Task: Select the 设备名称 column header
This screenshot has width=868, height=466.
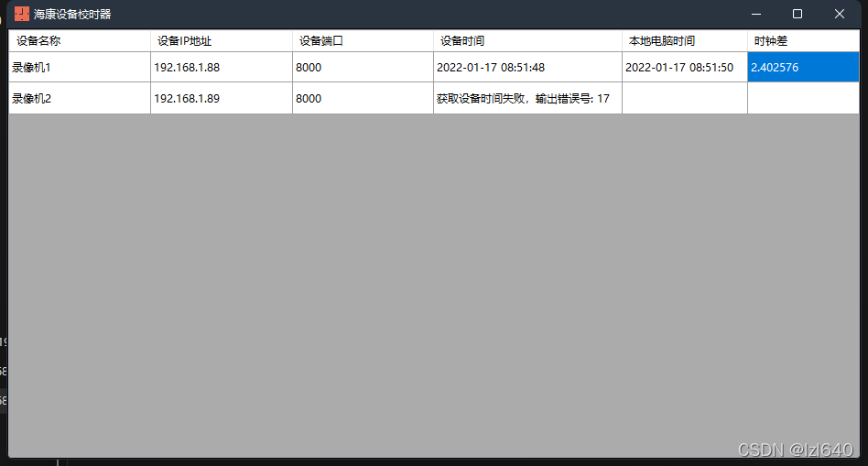Action: tap(79, 41)
